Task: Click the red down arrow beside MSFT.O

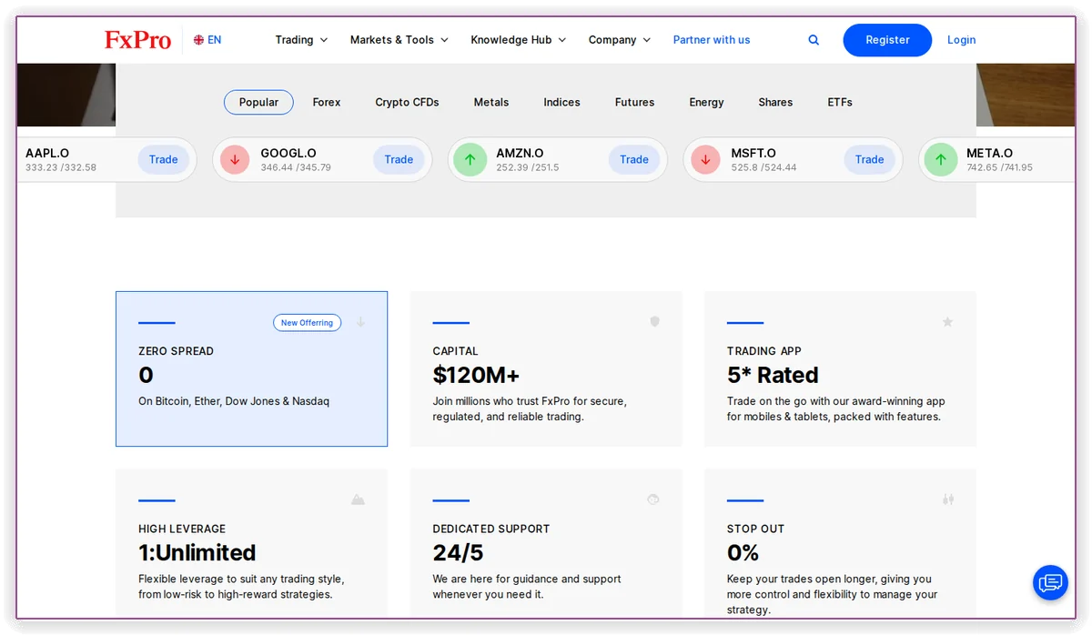Action: pyautogui.click(x=705, y=160)
